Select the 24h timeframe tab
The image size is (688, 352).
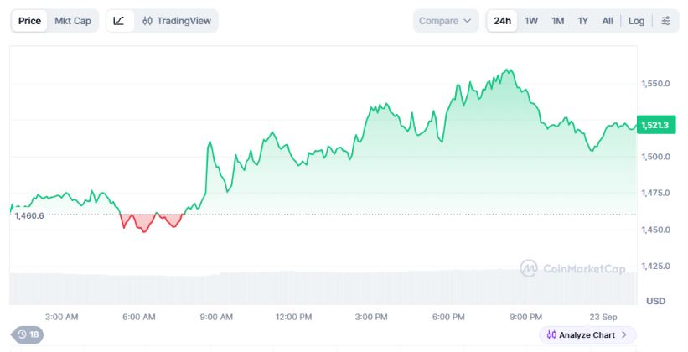click(502, 21)
